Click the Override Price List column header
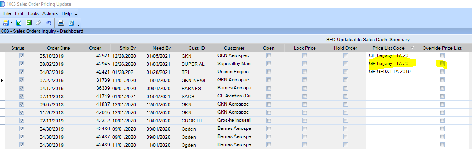This screenshot has width=472, height=151. click(442, 48)
